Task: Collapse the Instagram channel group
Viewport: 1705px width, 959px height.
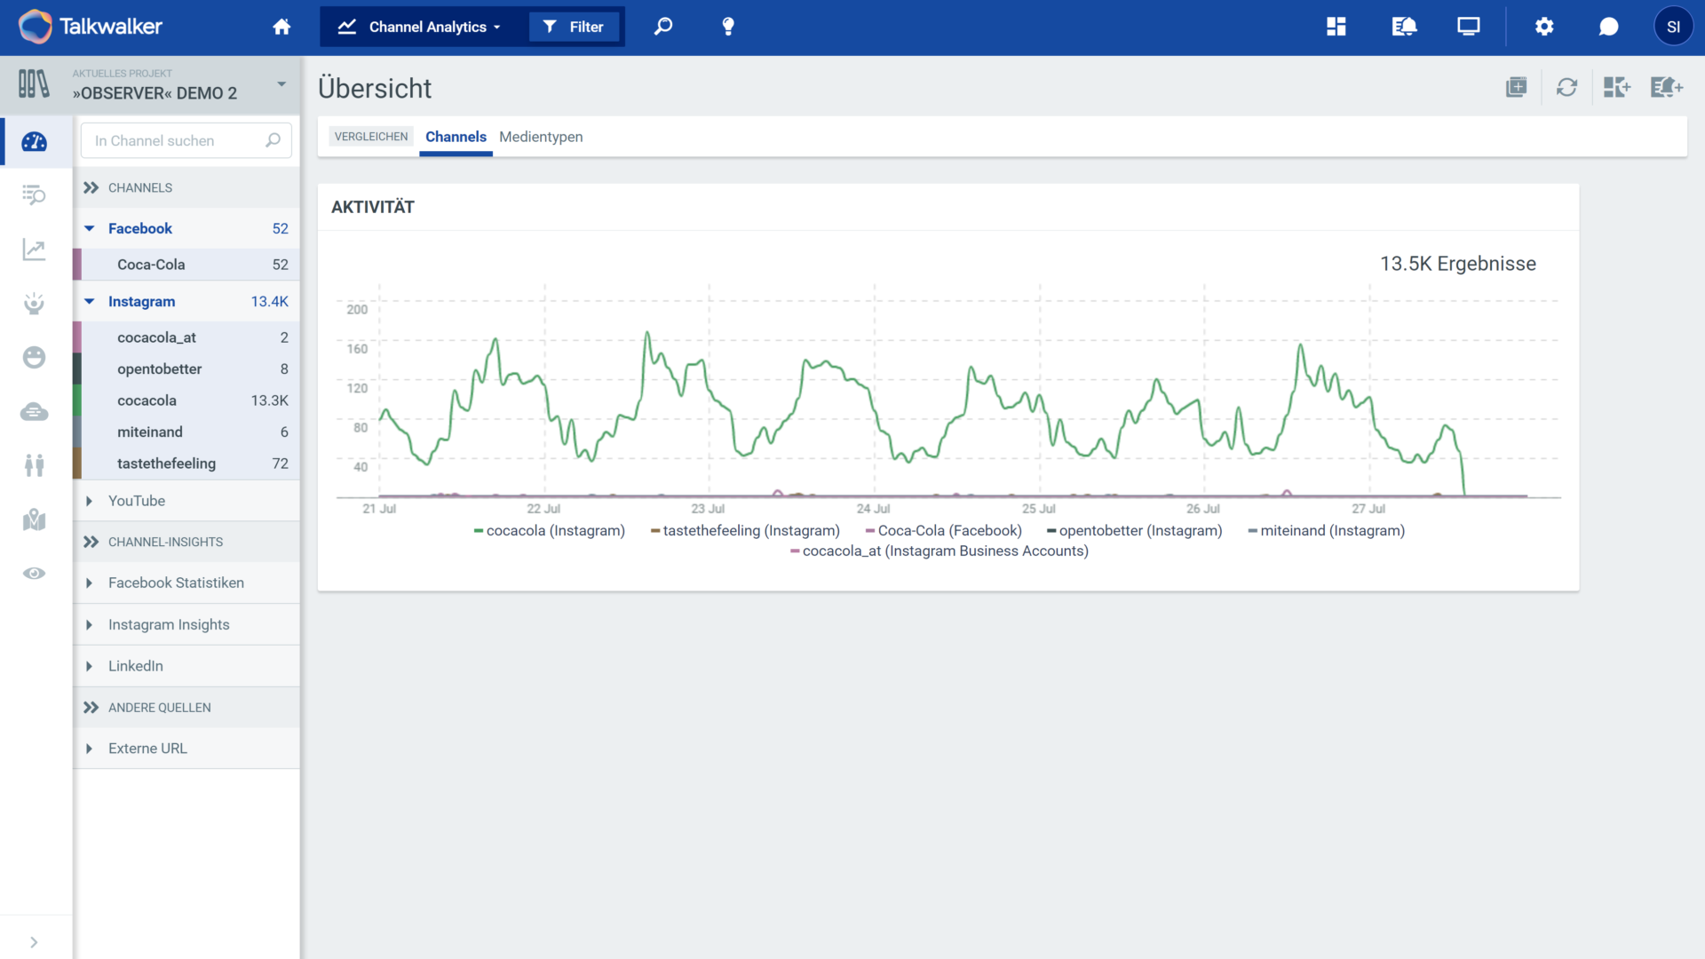Action: 90,302
